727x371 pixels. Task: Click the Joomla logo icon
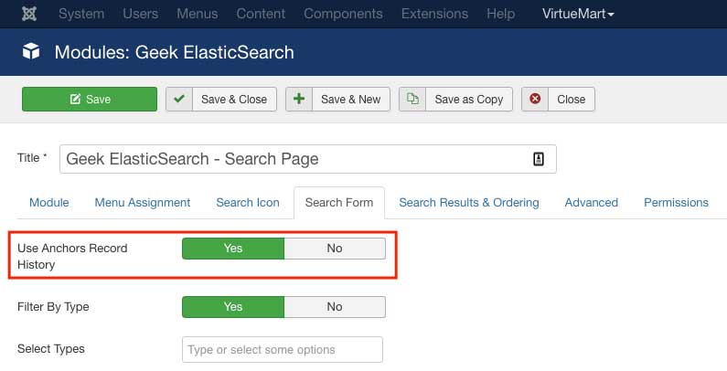pos(29,14)
